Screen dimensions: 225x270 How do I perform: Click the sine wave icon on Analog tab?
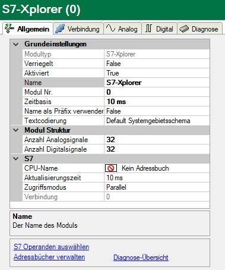(110, 28)
